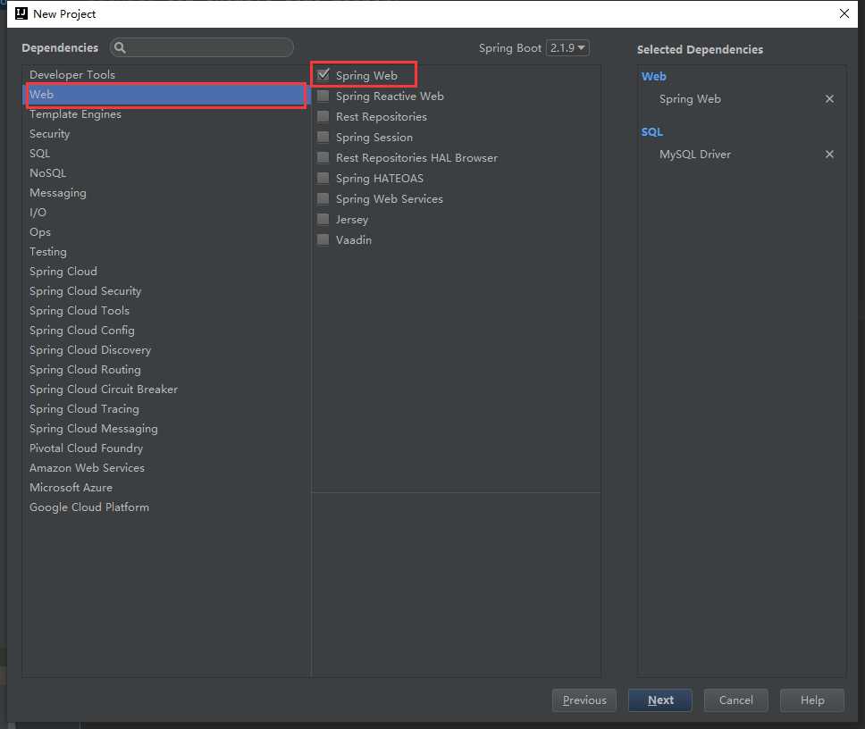The image size is (865, 729).
Task: Open the Spring Boot version dropdown
Action: coord(567,48)
